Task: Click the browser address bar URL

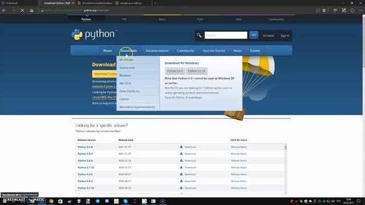Action: point(96,10)
